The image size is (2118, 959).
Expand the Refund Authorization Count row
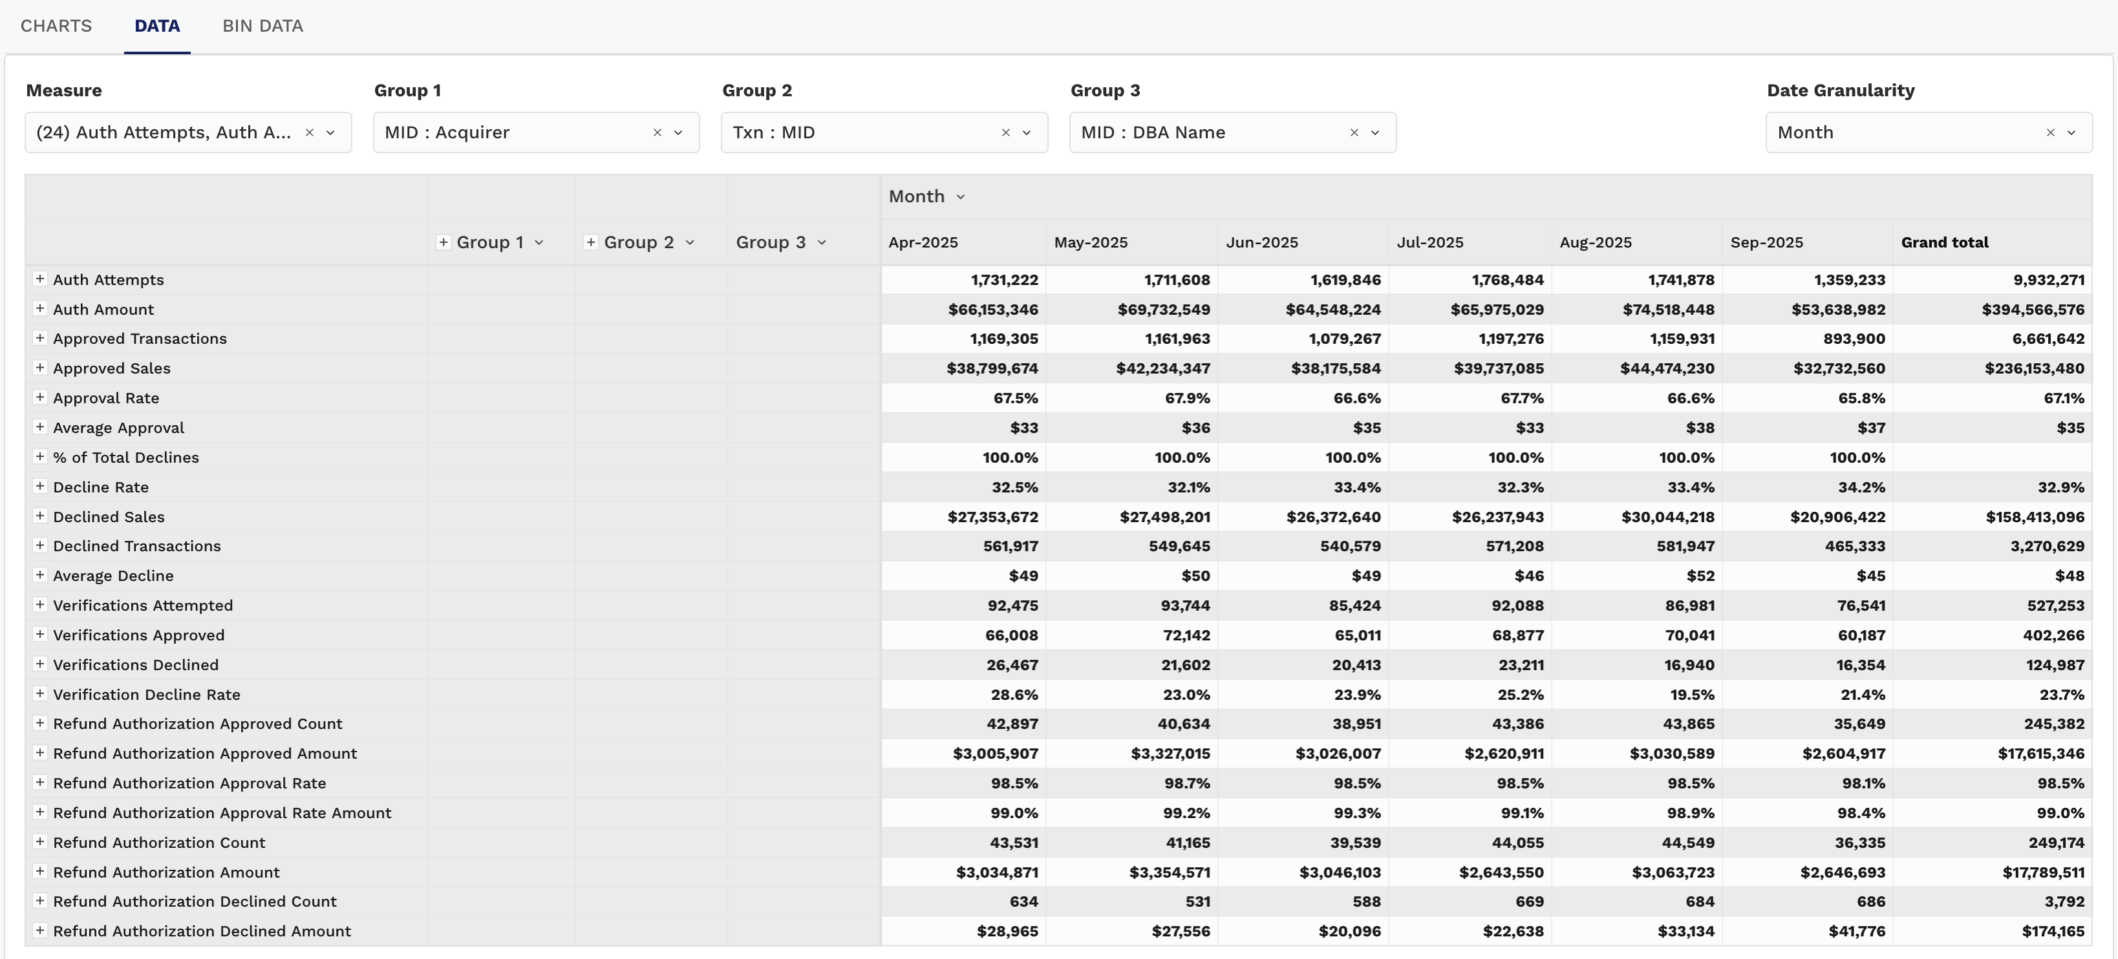pos(39,841)
